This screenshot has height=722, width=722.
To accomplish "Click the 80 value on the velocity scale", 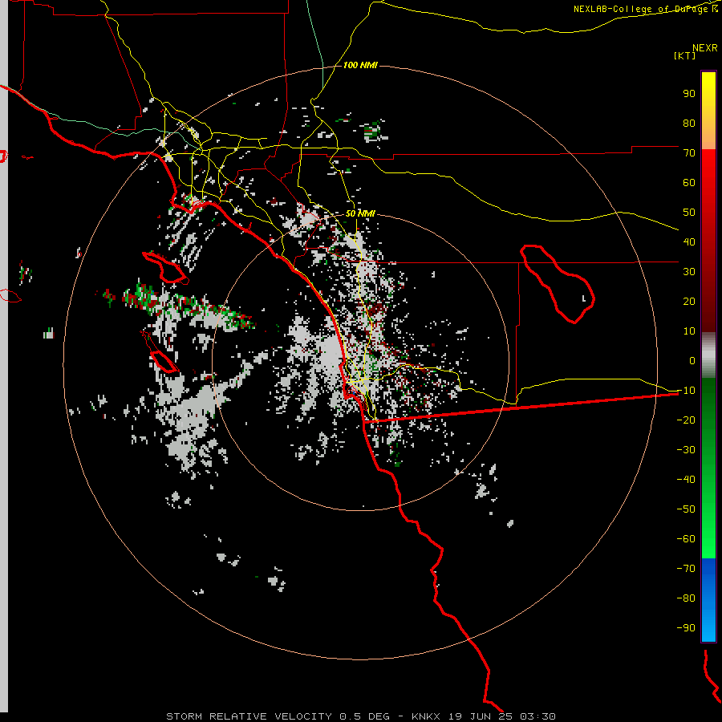I will pos(689,123).
